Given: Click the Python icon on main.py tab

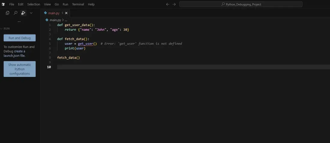Looking at the screenshot, I should [45, 13].
